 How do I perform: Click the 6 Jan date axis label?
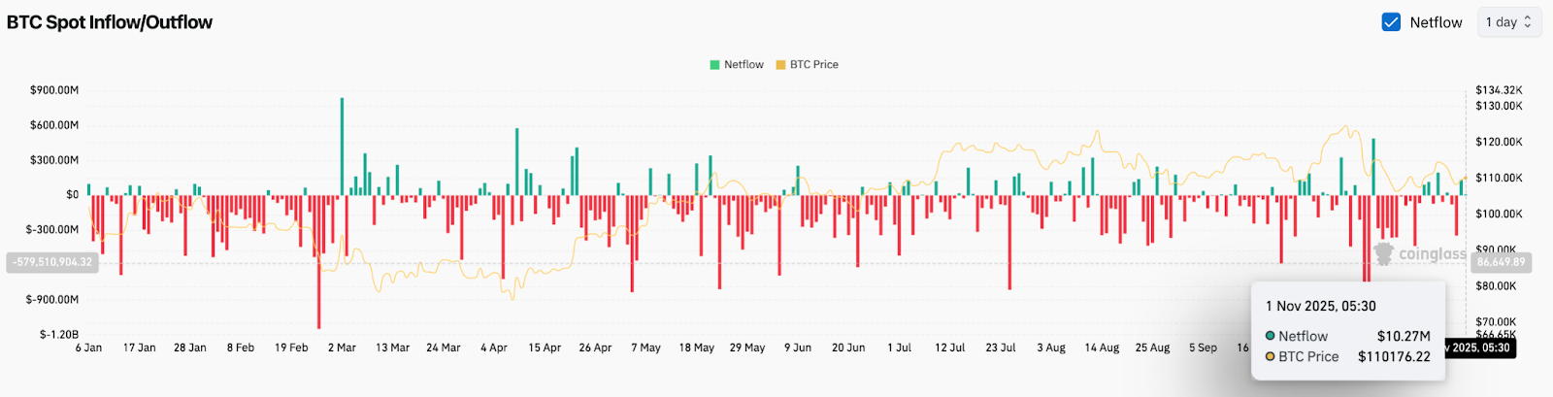pyautogui.click(x=88, y=347)
